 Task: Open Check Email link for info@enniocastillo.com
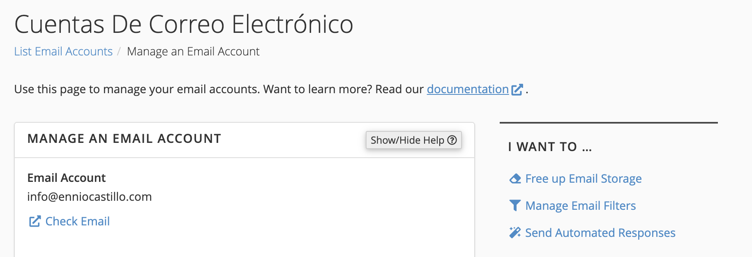coord(77,221)
